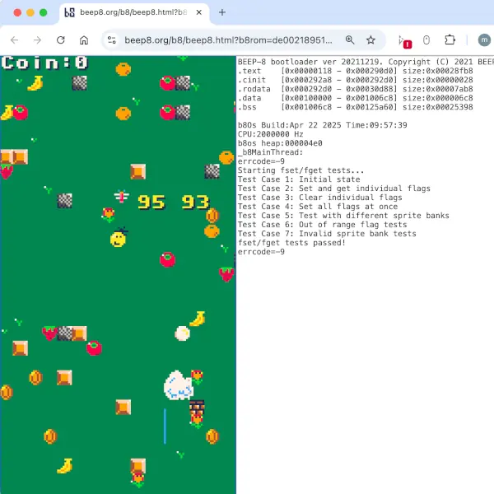This screenshot has height=494, width=494.
Task: Click the browser Back arrow
Action: [14, 40]
